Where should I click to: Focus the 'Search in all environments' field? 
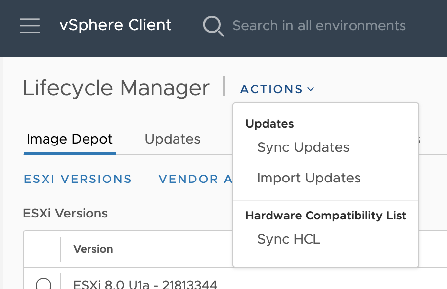pos(319,26)
